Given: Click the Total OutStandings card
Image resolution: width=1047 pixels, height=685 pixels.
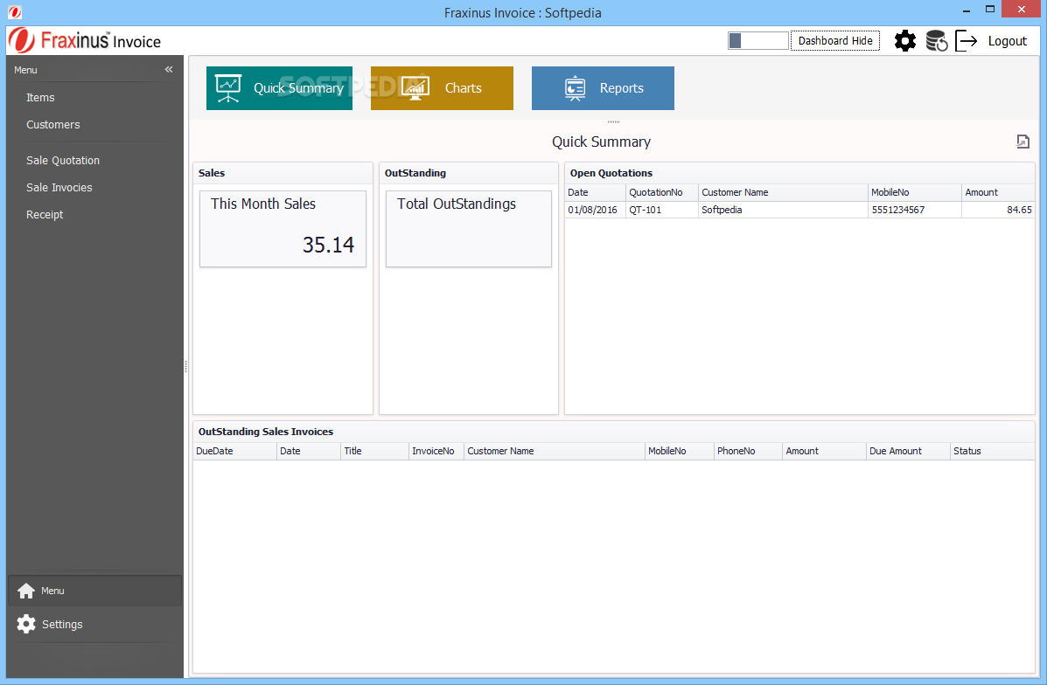Looking at the screenshot, I should tap(469, 229).
